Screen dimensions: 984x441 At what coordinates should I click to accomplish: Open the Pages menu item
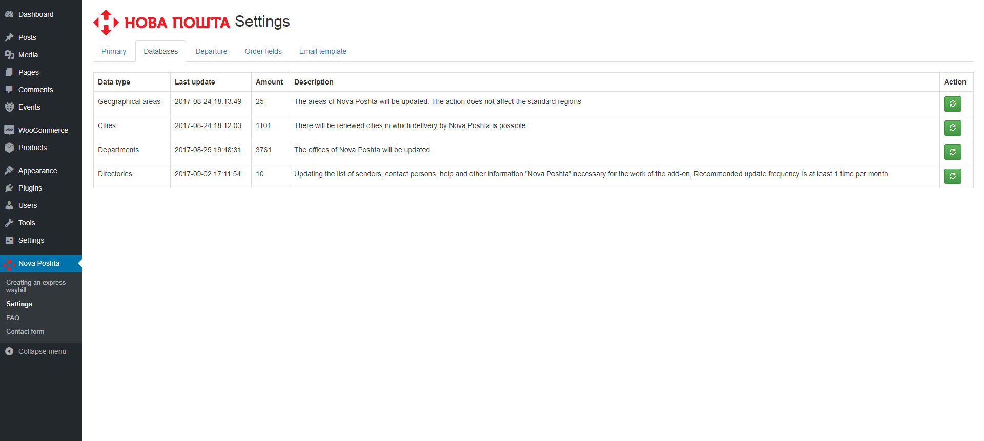point(29,72)
